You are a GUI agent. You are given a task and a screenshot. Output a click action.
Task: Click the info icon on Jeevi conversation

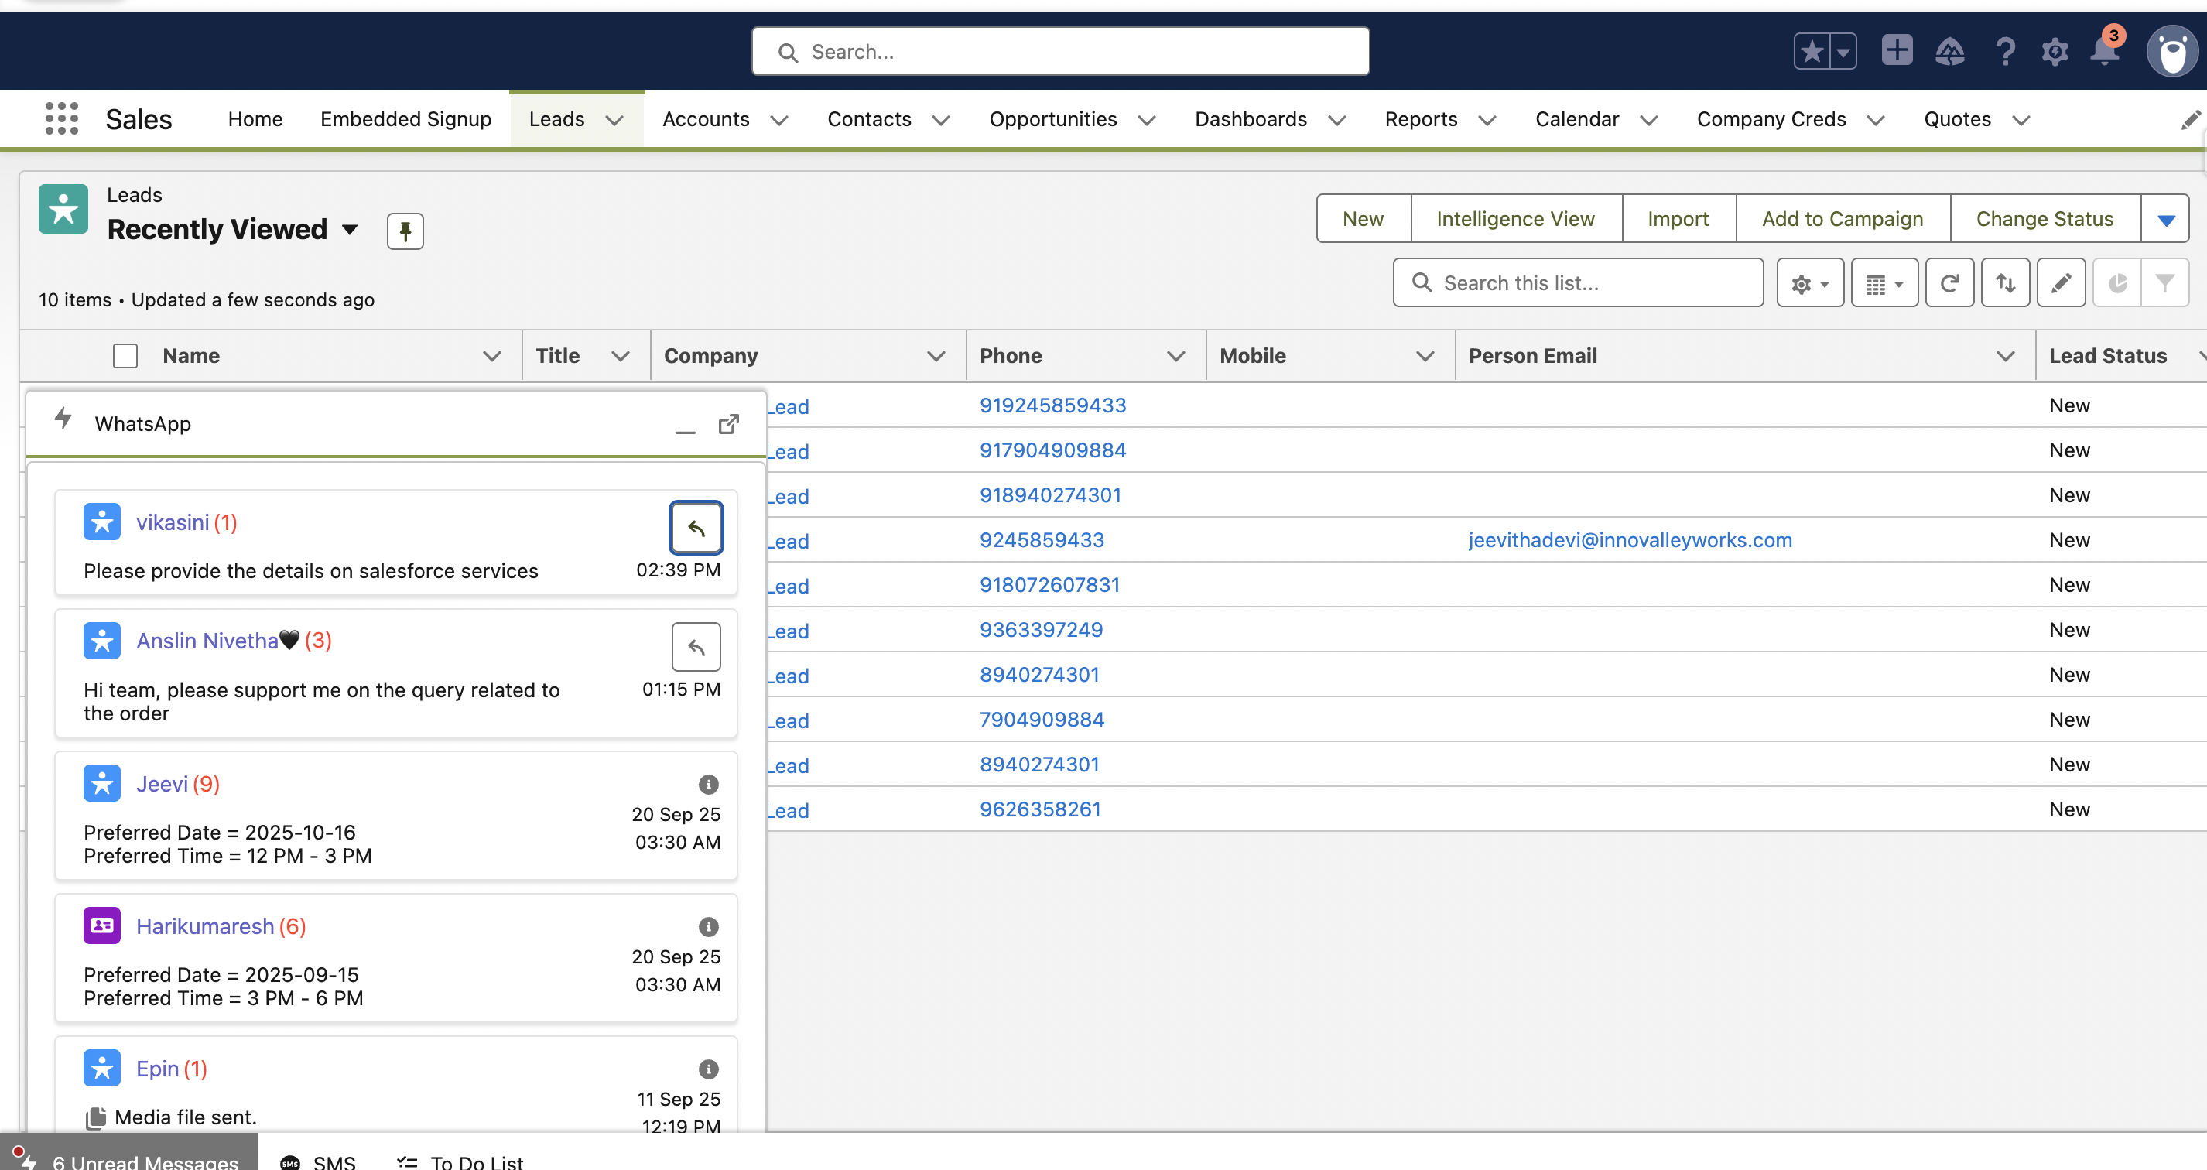(707, 784)
